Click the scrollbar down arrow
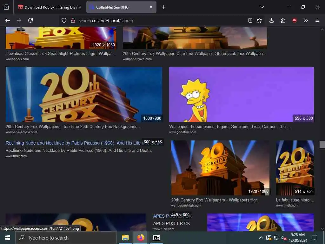 tap(322, 229)
